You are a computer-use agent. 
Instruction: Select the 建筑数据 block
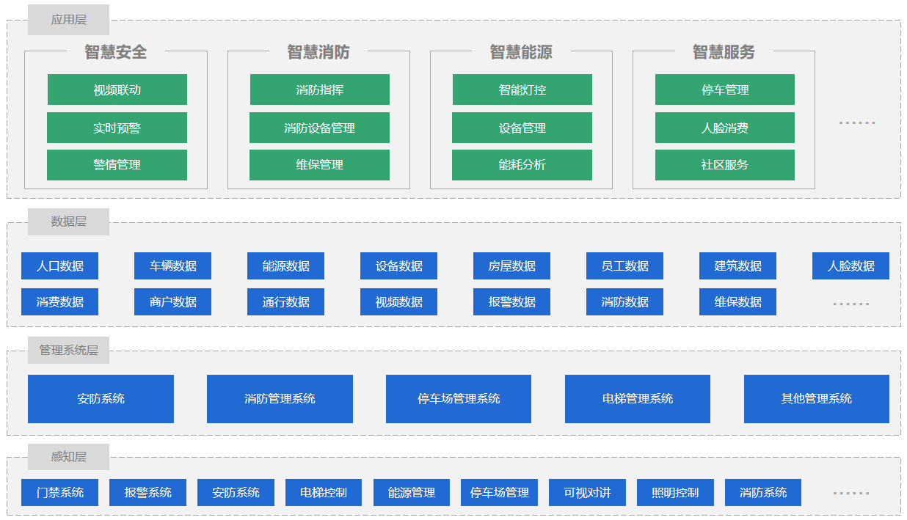point(737,266)
